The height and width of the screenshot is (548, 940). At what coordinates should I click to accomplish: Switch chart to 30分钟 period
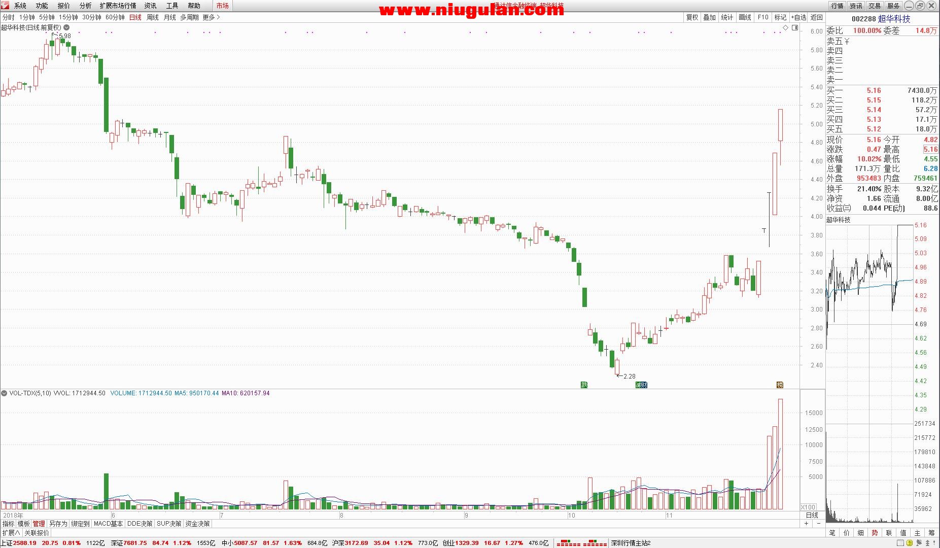click(x=92, y=17)
